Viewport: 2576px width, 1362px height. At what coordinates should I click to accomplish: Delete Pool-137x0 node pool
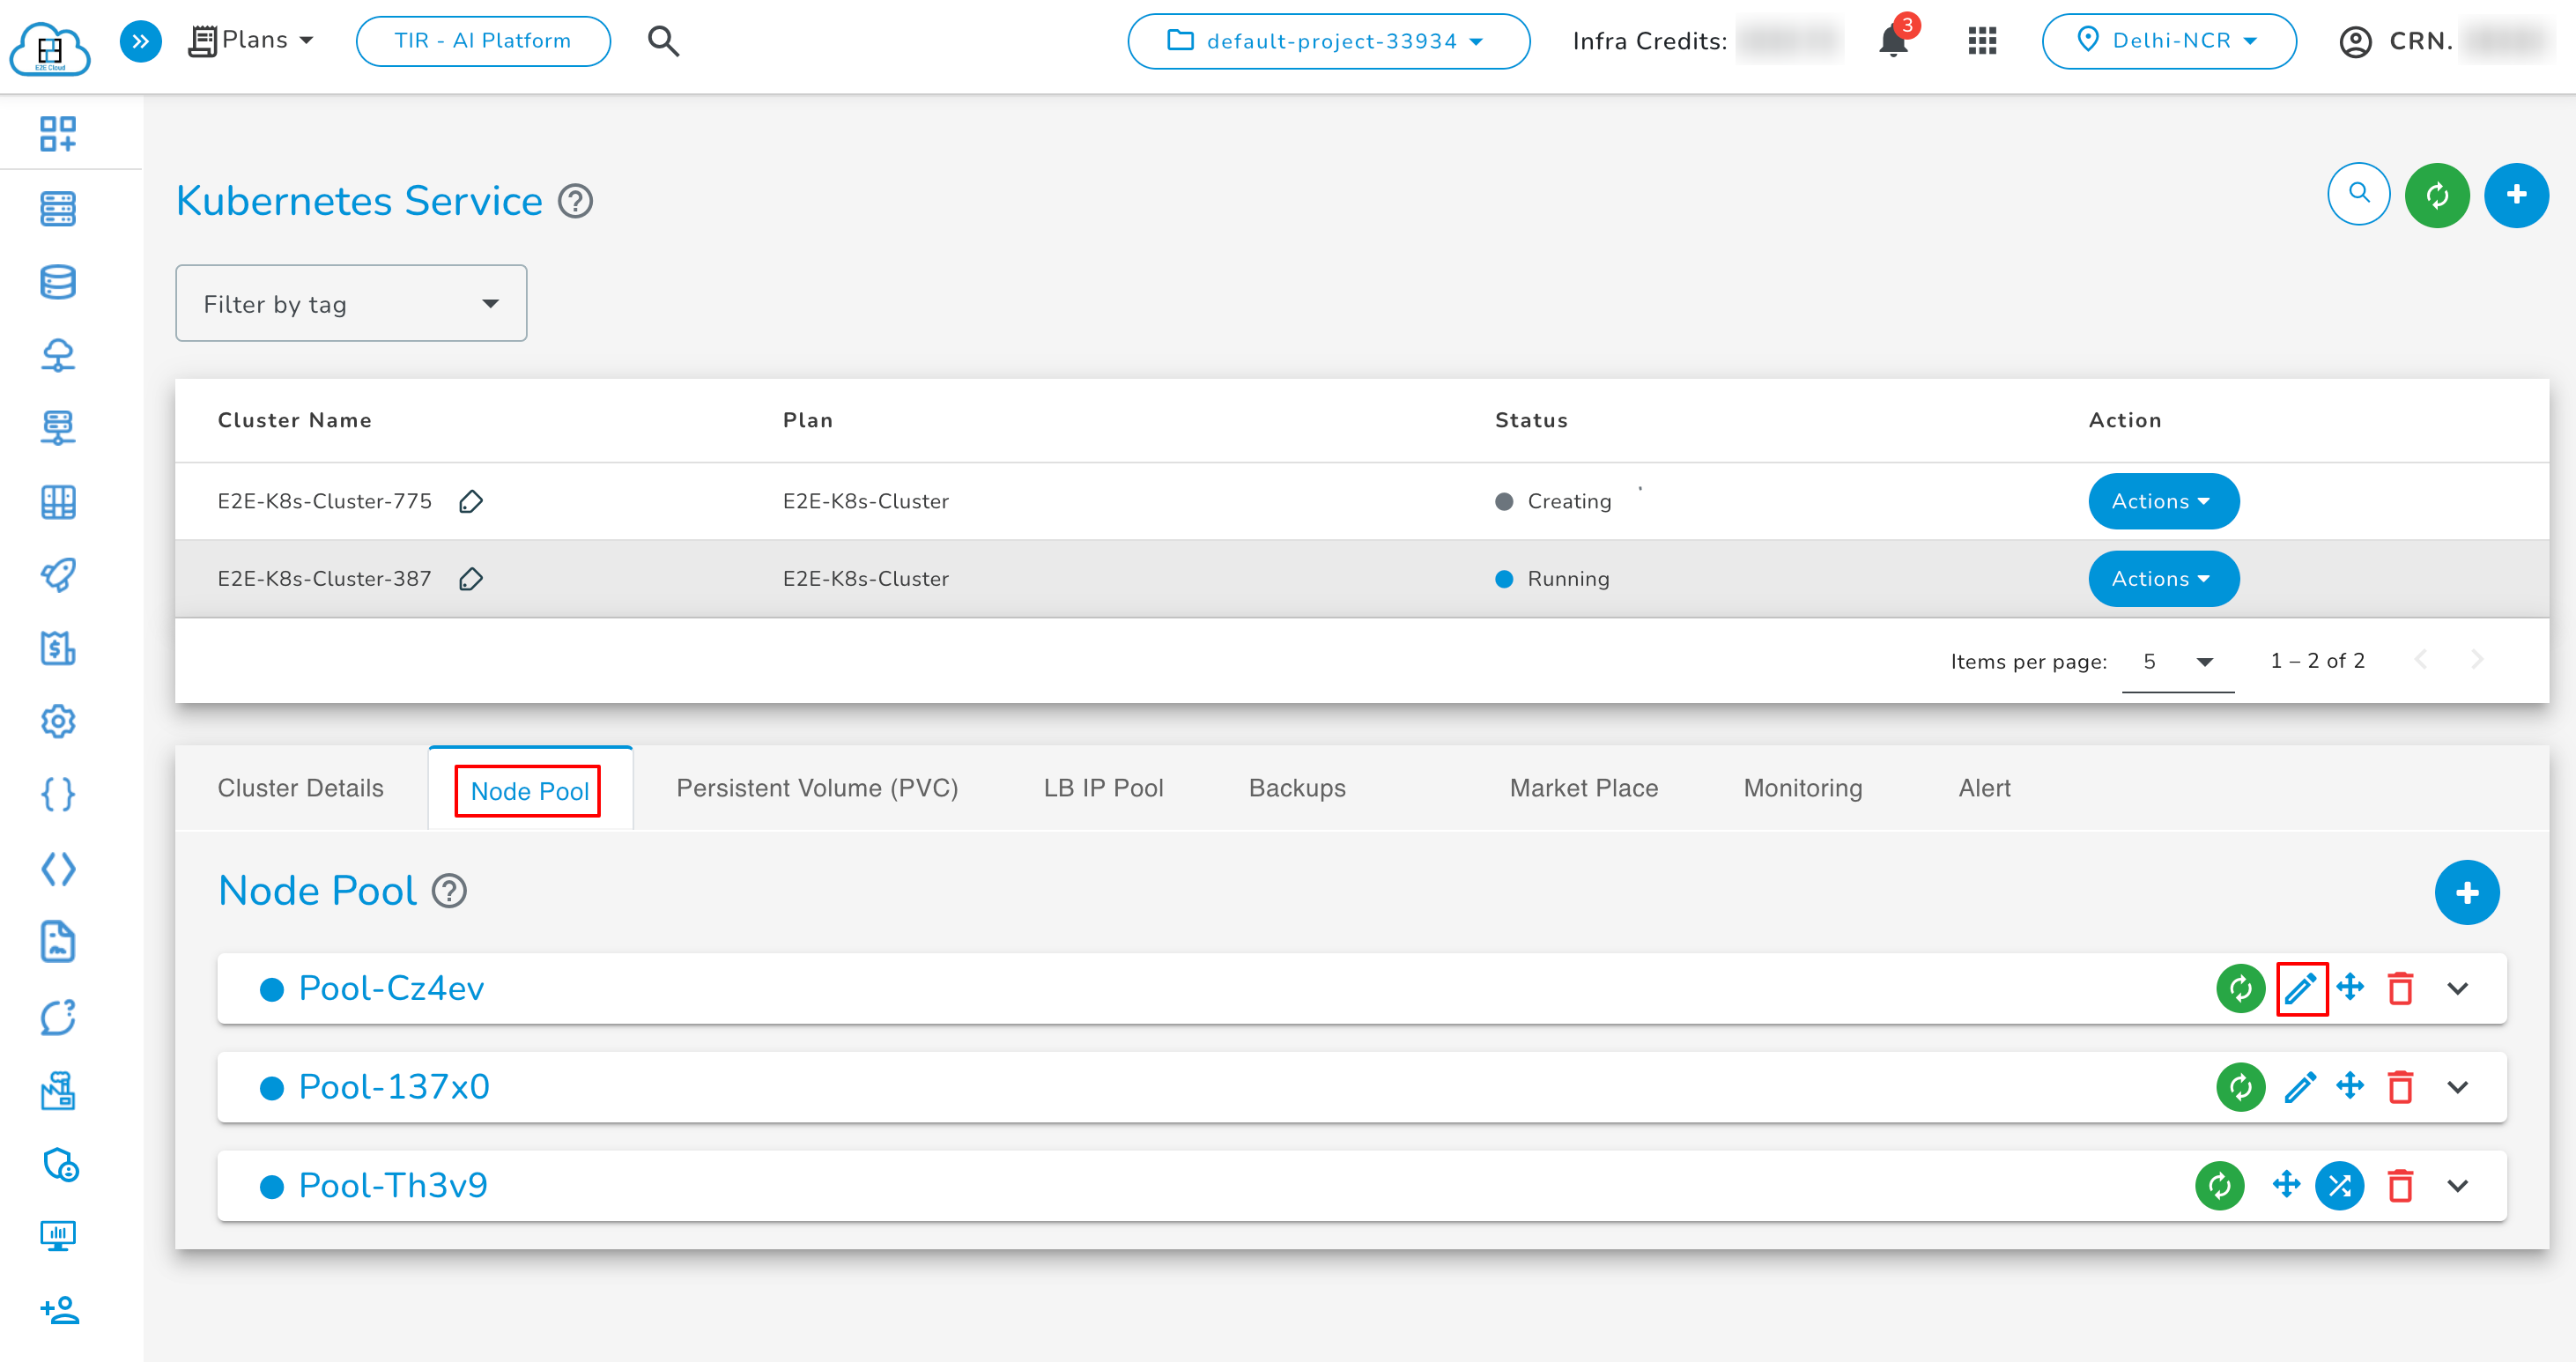pos(2401,1087)
